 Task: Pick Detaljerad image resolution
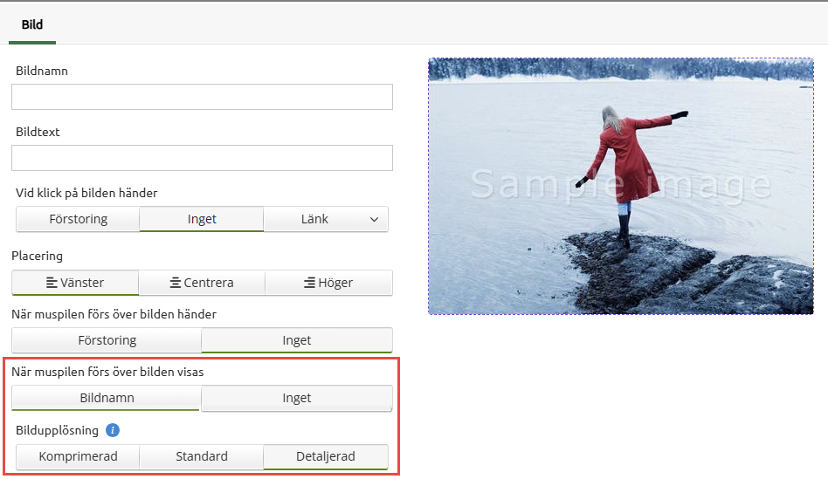[326, 456]
